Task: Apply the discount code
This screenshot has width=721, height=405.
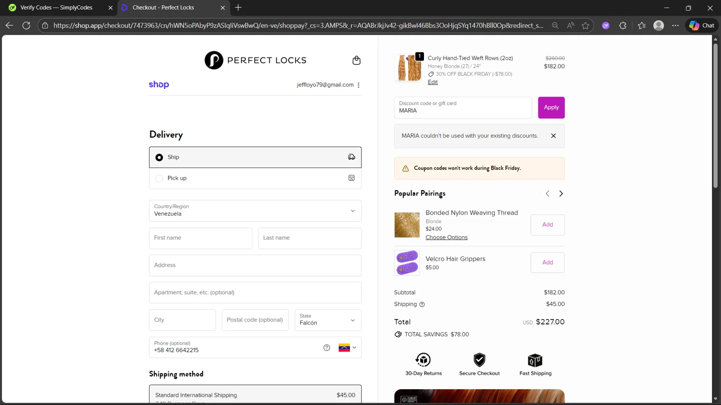Action: point(551,107)
